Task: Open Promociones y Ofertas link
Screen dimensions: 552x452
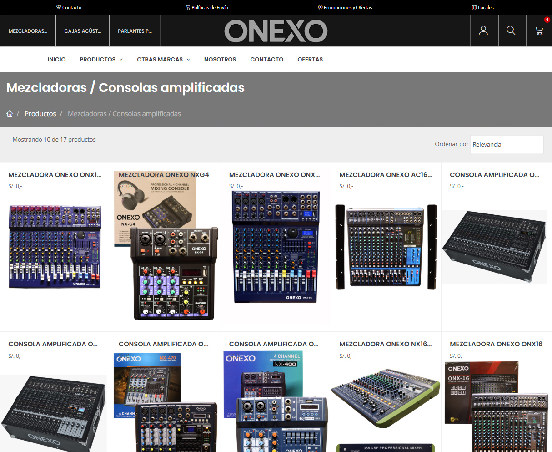Action: (x=345, y=7)
